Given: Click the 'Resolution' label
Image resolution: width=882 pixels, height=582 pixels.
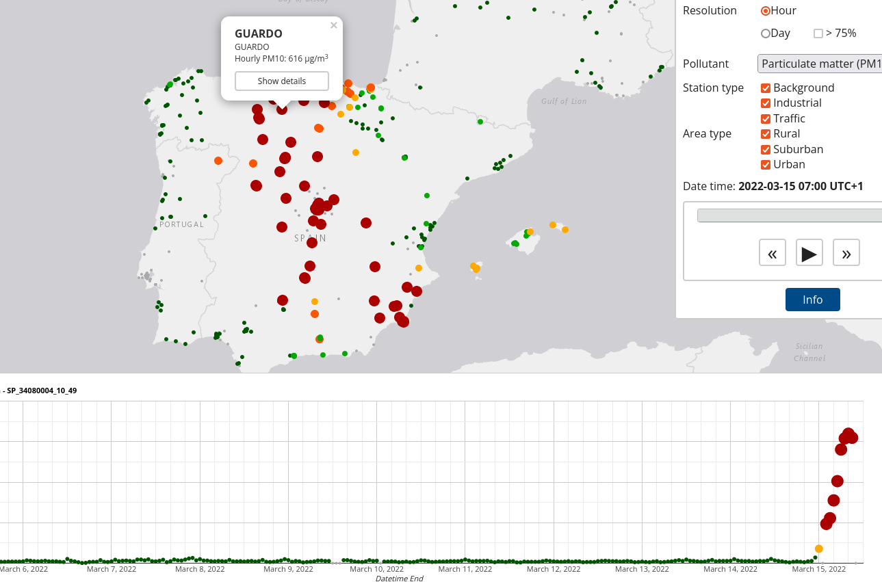Looking at the screenshot, I should point(710,11).
